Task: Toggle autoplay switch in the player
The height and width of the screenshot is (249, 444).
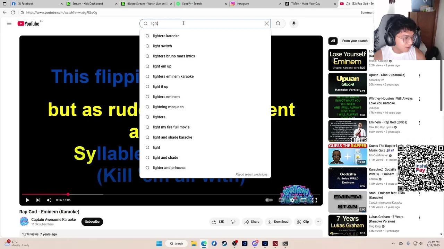Action: point(268,200)
